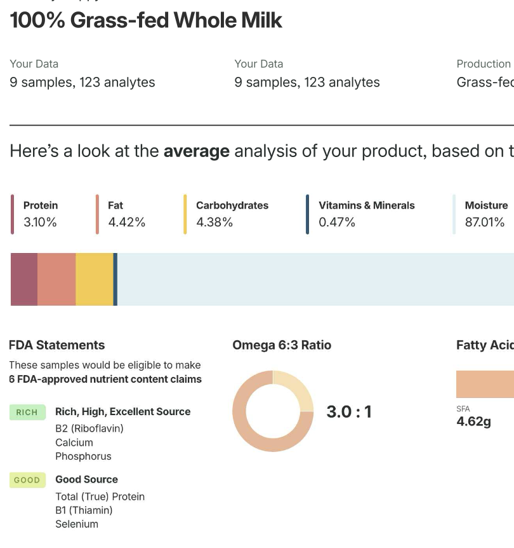
Task: Click the orange SFA fatty acid bar
Action: pos(485,384)
